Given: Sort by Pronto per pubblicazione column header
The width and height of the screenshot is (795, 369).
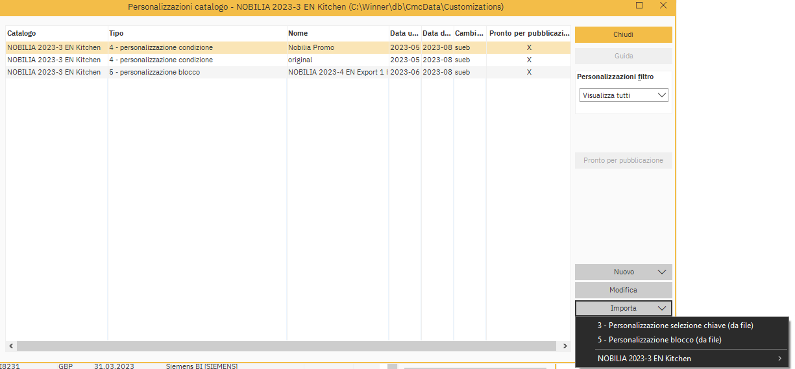Looking at the screenshot, I should click(x=528, y=33).
